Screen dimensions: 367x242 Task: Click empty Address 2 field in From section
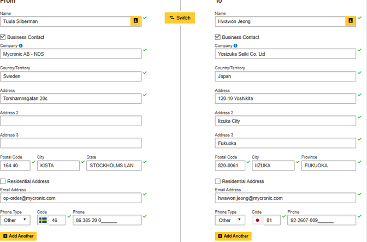pos(70,121)
